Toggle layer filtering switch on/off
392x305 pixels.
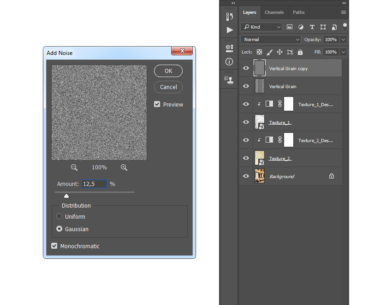tap(345, 27)
